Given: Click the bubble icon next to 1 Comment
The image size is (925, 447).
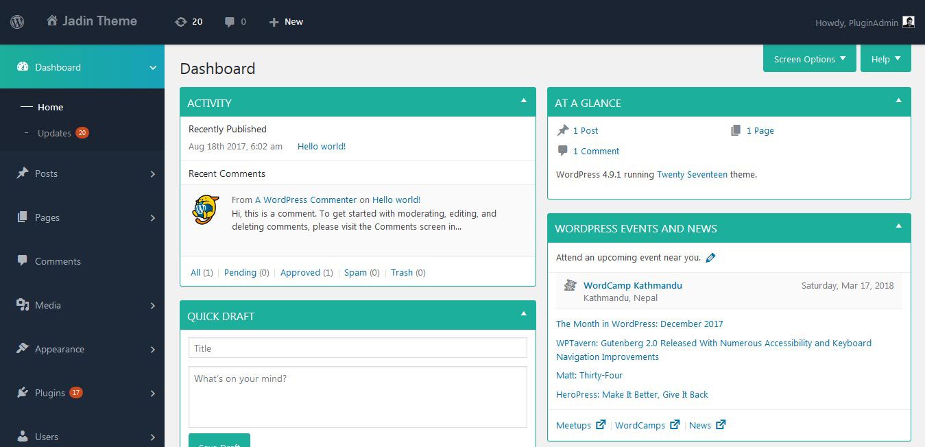Looking at the screenshot, I should click(563, 151).
